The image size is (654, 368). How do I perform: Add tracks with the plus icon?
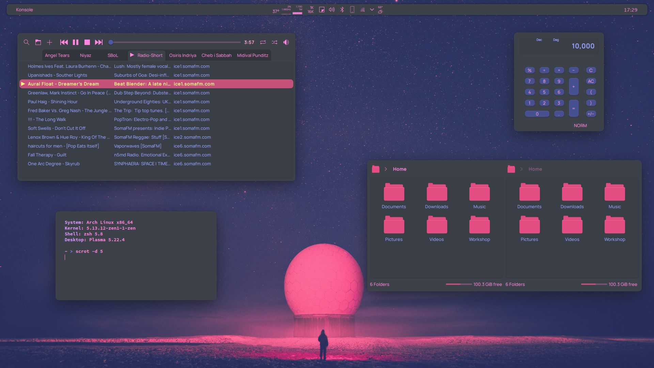50,42
